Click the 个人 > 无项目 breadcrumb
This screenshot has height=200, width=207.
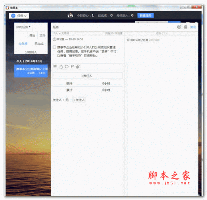tap(61, 33)
